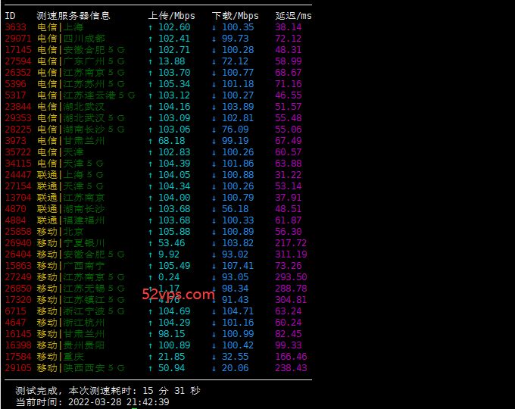The width and height of the screenshot is (515, 409).
Task: Select server ID 4647
Action: click(x=15, y=323)
